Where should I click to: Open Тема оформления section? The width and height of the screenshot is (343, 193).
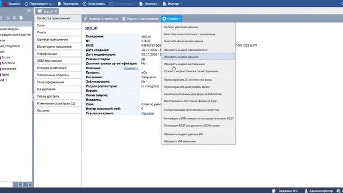(x=58, y=82)
